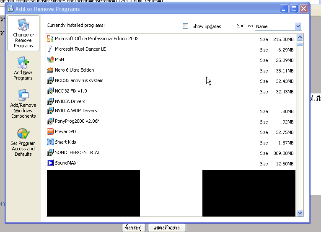This screenshot has width=321, height=232.
Task: Click the NOD32 FiX v1.9 icon
Action: [50, 91]
